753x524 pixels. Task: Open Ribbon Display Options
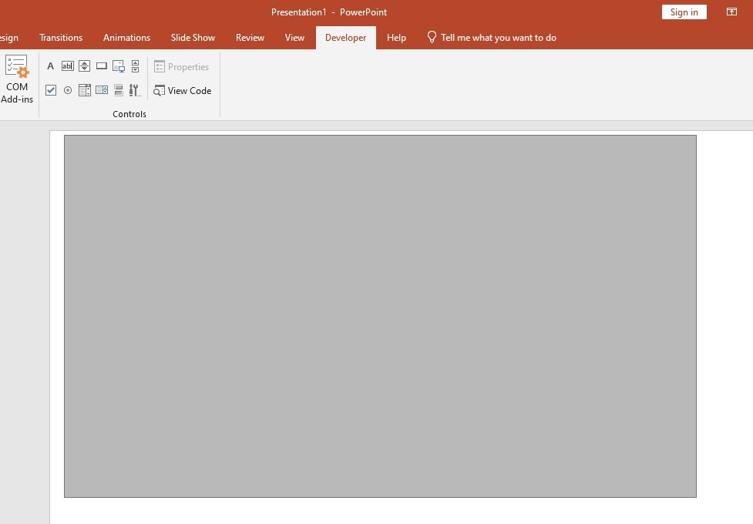pos(731,12)
